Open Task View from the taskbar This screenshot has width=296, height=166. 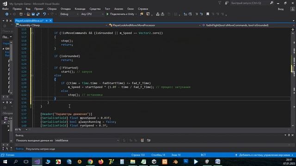(26, 162)
